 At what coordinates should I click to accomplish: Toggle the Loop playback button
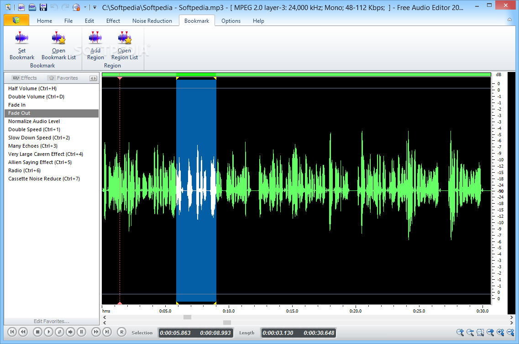point(59,332)
